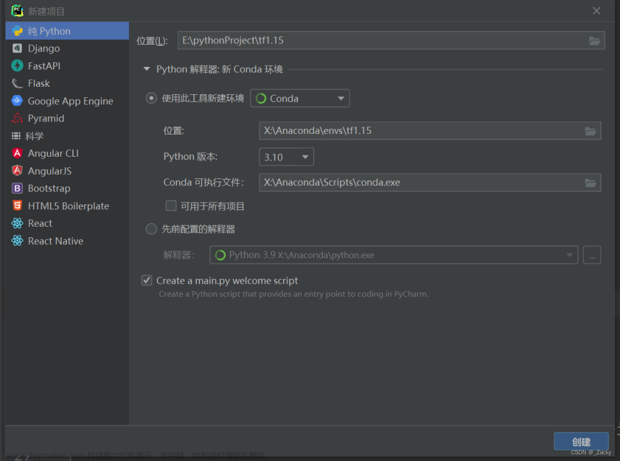Select Flask project type
This screenshot has width=620, height=461.
pos(67,84)
